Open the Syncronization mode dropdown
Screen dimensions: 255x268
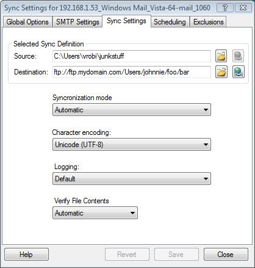pyautogui.click(x=132, y=110)
